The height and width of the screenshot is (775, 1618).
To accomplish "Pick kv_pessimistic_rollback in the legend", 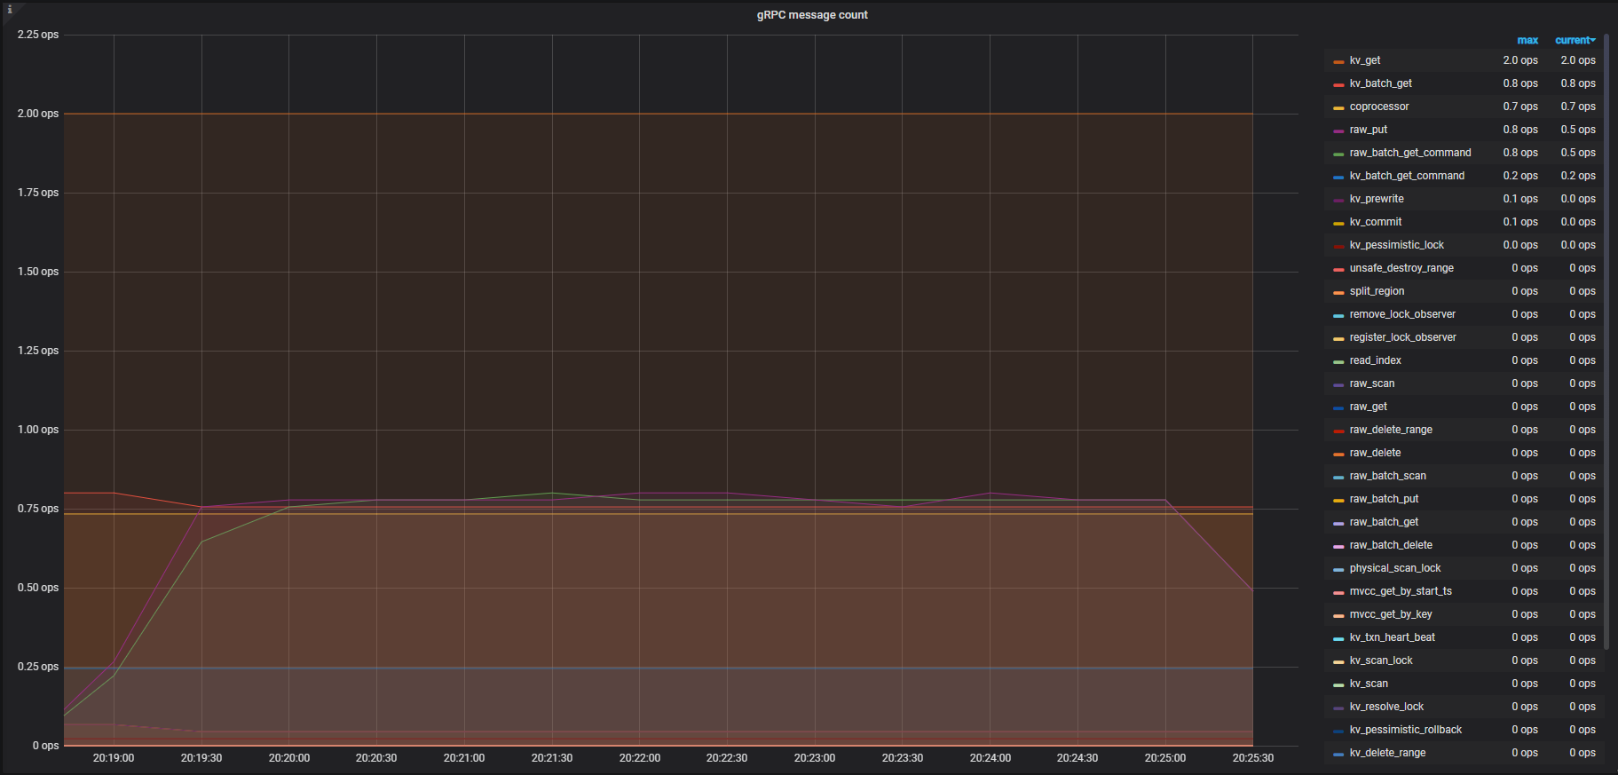I will (x=1406, y=730).
